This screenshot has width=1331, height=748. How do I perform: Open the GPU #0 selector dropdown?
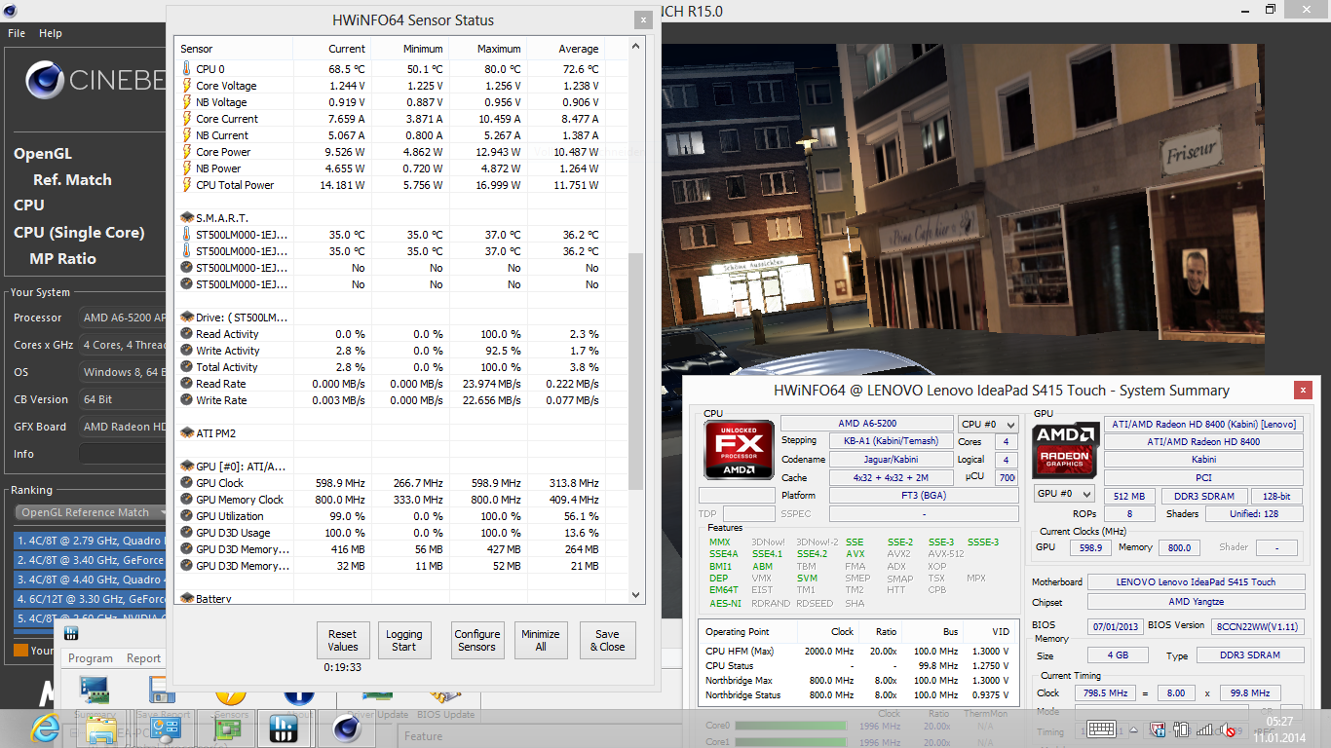[x=1064, y=494]
